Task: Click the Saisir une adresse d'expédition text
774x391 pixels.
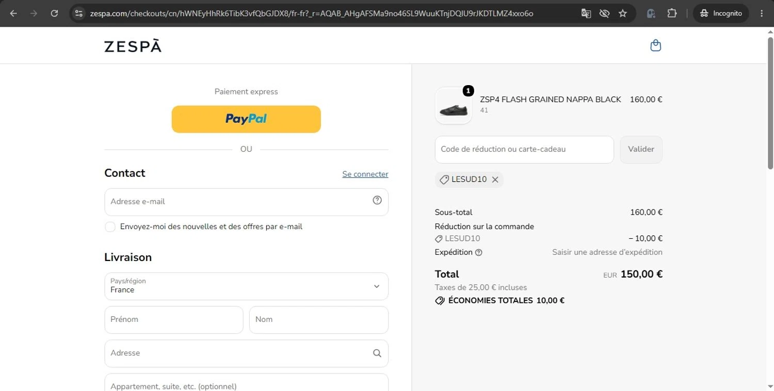Action: click(x=607, y=253)
